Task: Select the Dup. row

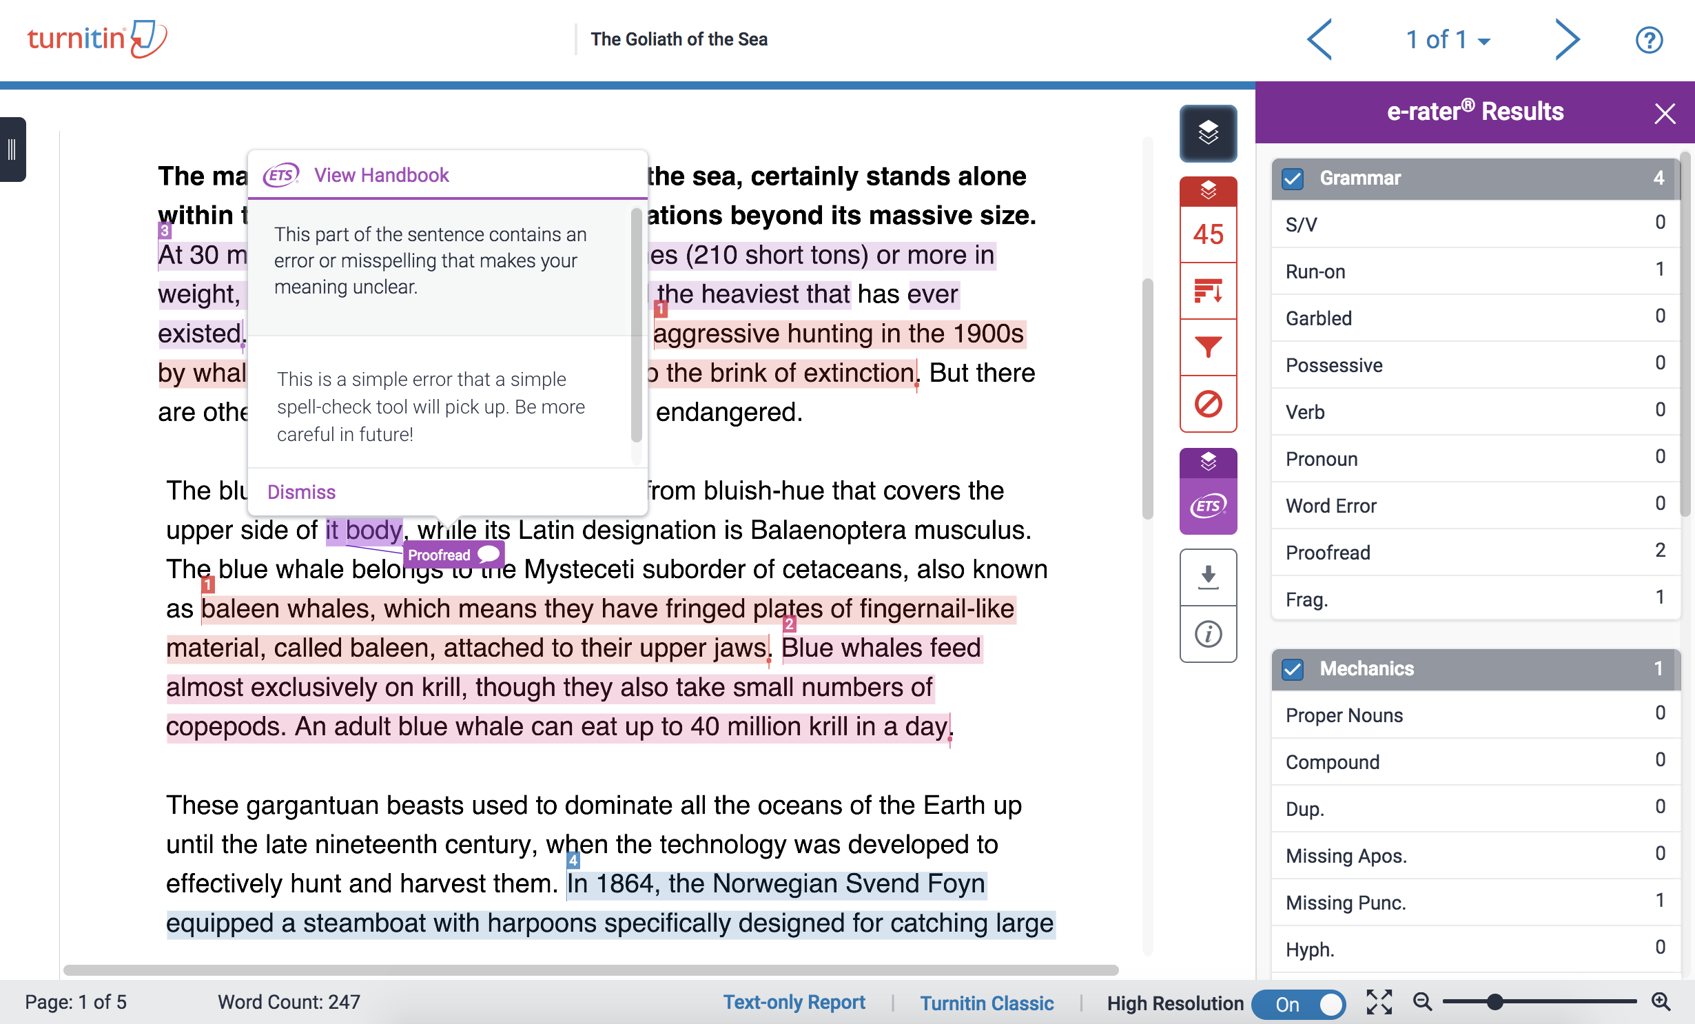Action: point(1475,808)
